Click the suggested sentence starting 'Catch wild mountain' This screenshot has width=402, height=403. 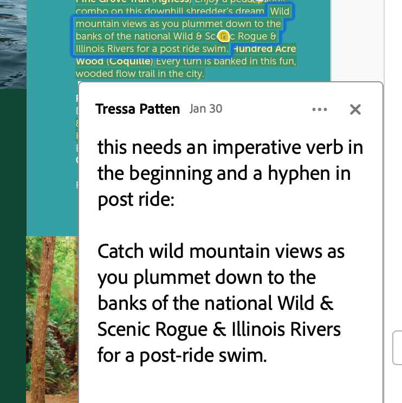tap(221, 251)
